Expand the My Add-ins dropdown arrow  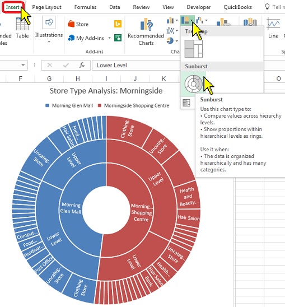click(109, 38)
